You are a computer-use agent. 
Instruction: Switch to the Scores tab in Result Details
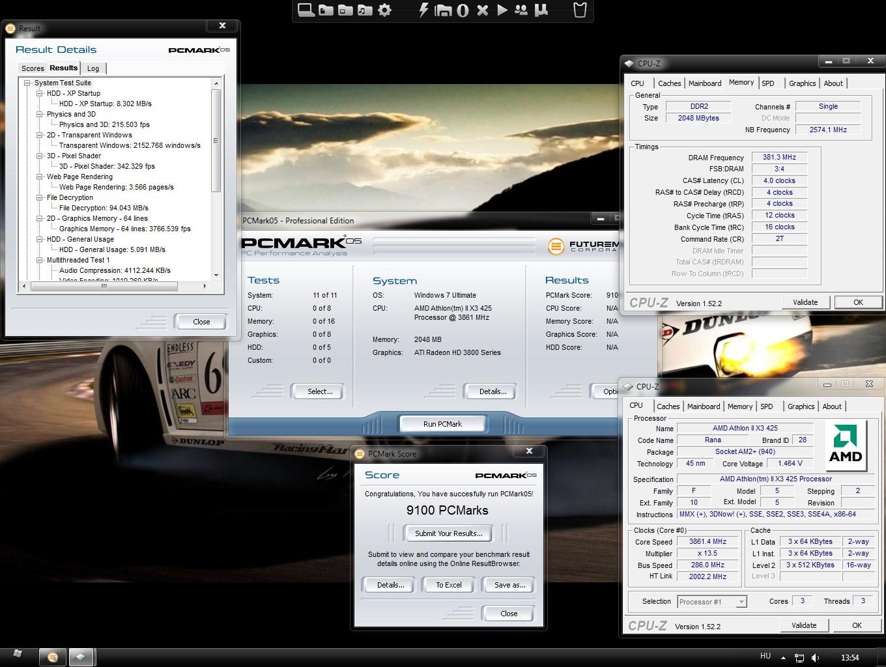coord(33,68)
